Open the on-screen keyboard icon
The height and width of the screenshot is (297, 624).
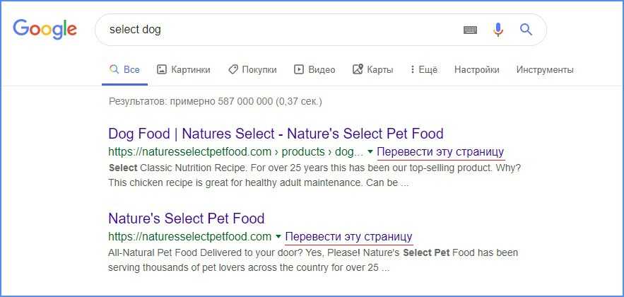(470, 30)
